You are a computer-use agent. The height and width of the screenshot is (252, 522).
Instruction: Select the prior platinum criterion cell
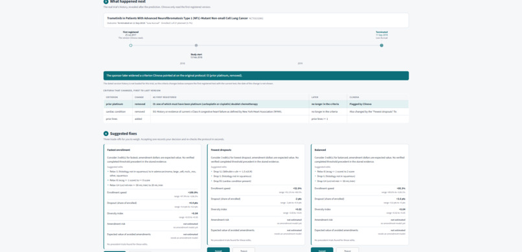pyautogui.click(x=118, y=104)
